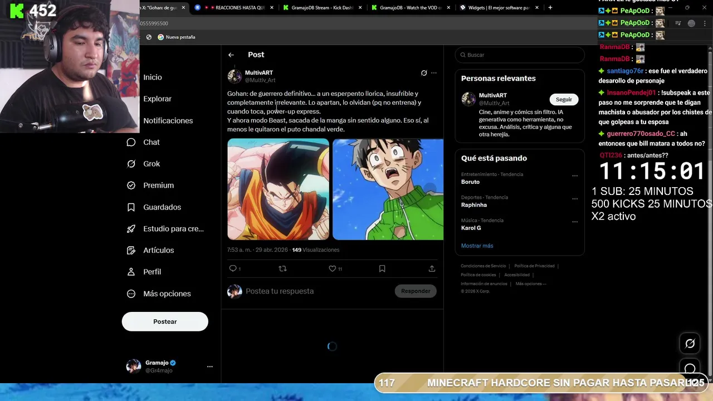Open the three-dot menu on MultivART's post
The width and height of the screenshot is (713, 401).
click(434, 73)
